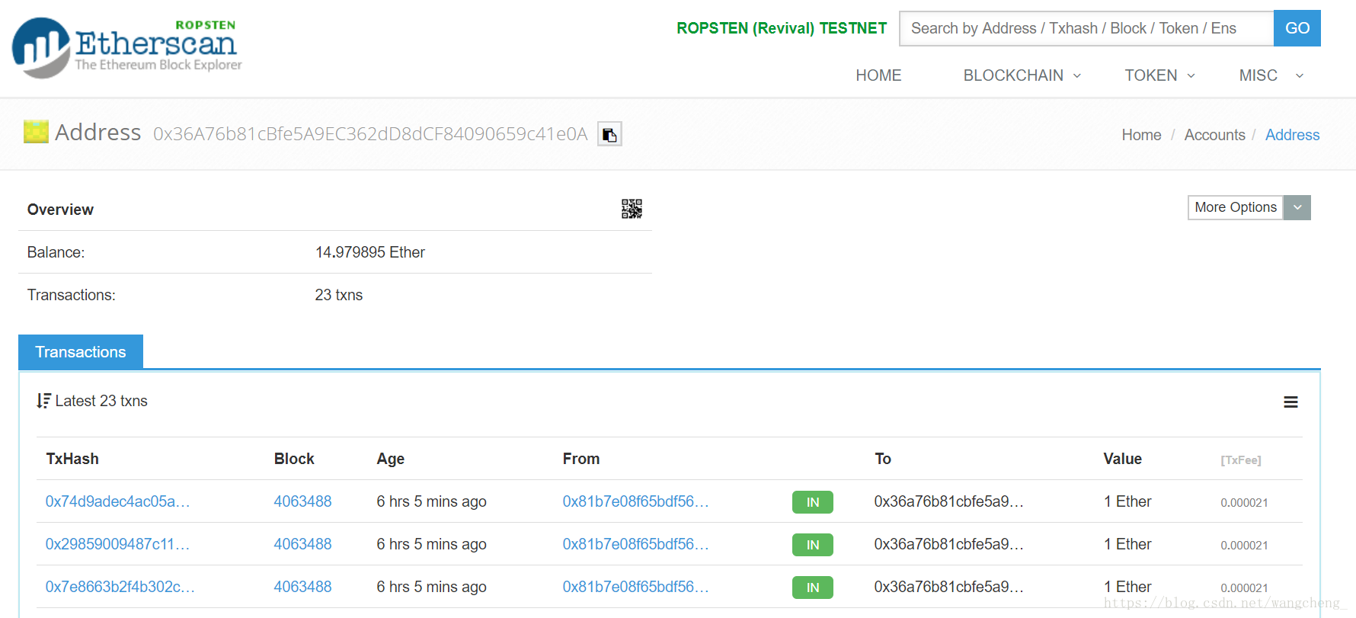Viewport: 1356px width, 618px height.
Task: Open the BLOCKCHAIN dropdown menu
Action: coord(1022,75)
